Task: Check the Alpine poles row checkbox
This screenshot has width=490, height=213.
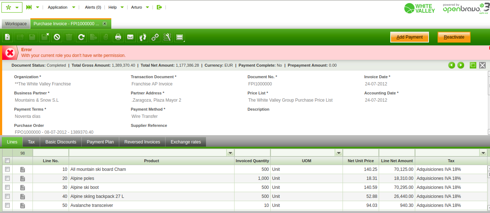Action: pos(7,178)
